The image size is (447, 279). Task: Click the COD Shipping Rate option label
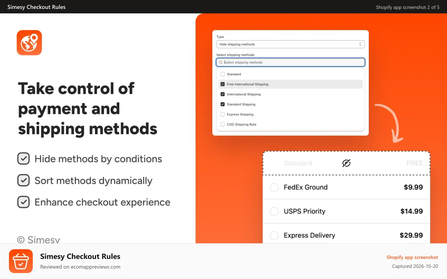241,124
